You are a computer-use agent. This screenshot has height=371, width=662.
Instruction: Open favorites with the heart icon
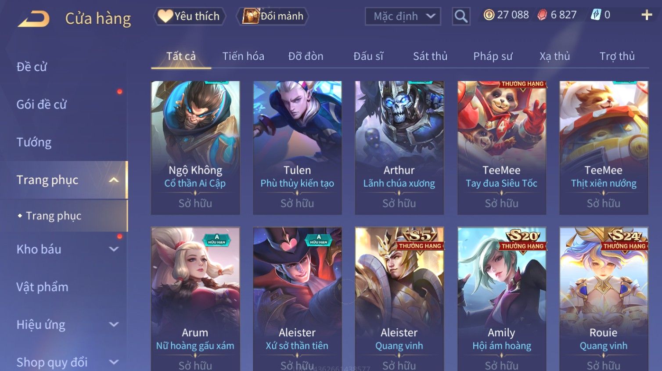[165, 16]
